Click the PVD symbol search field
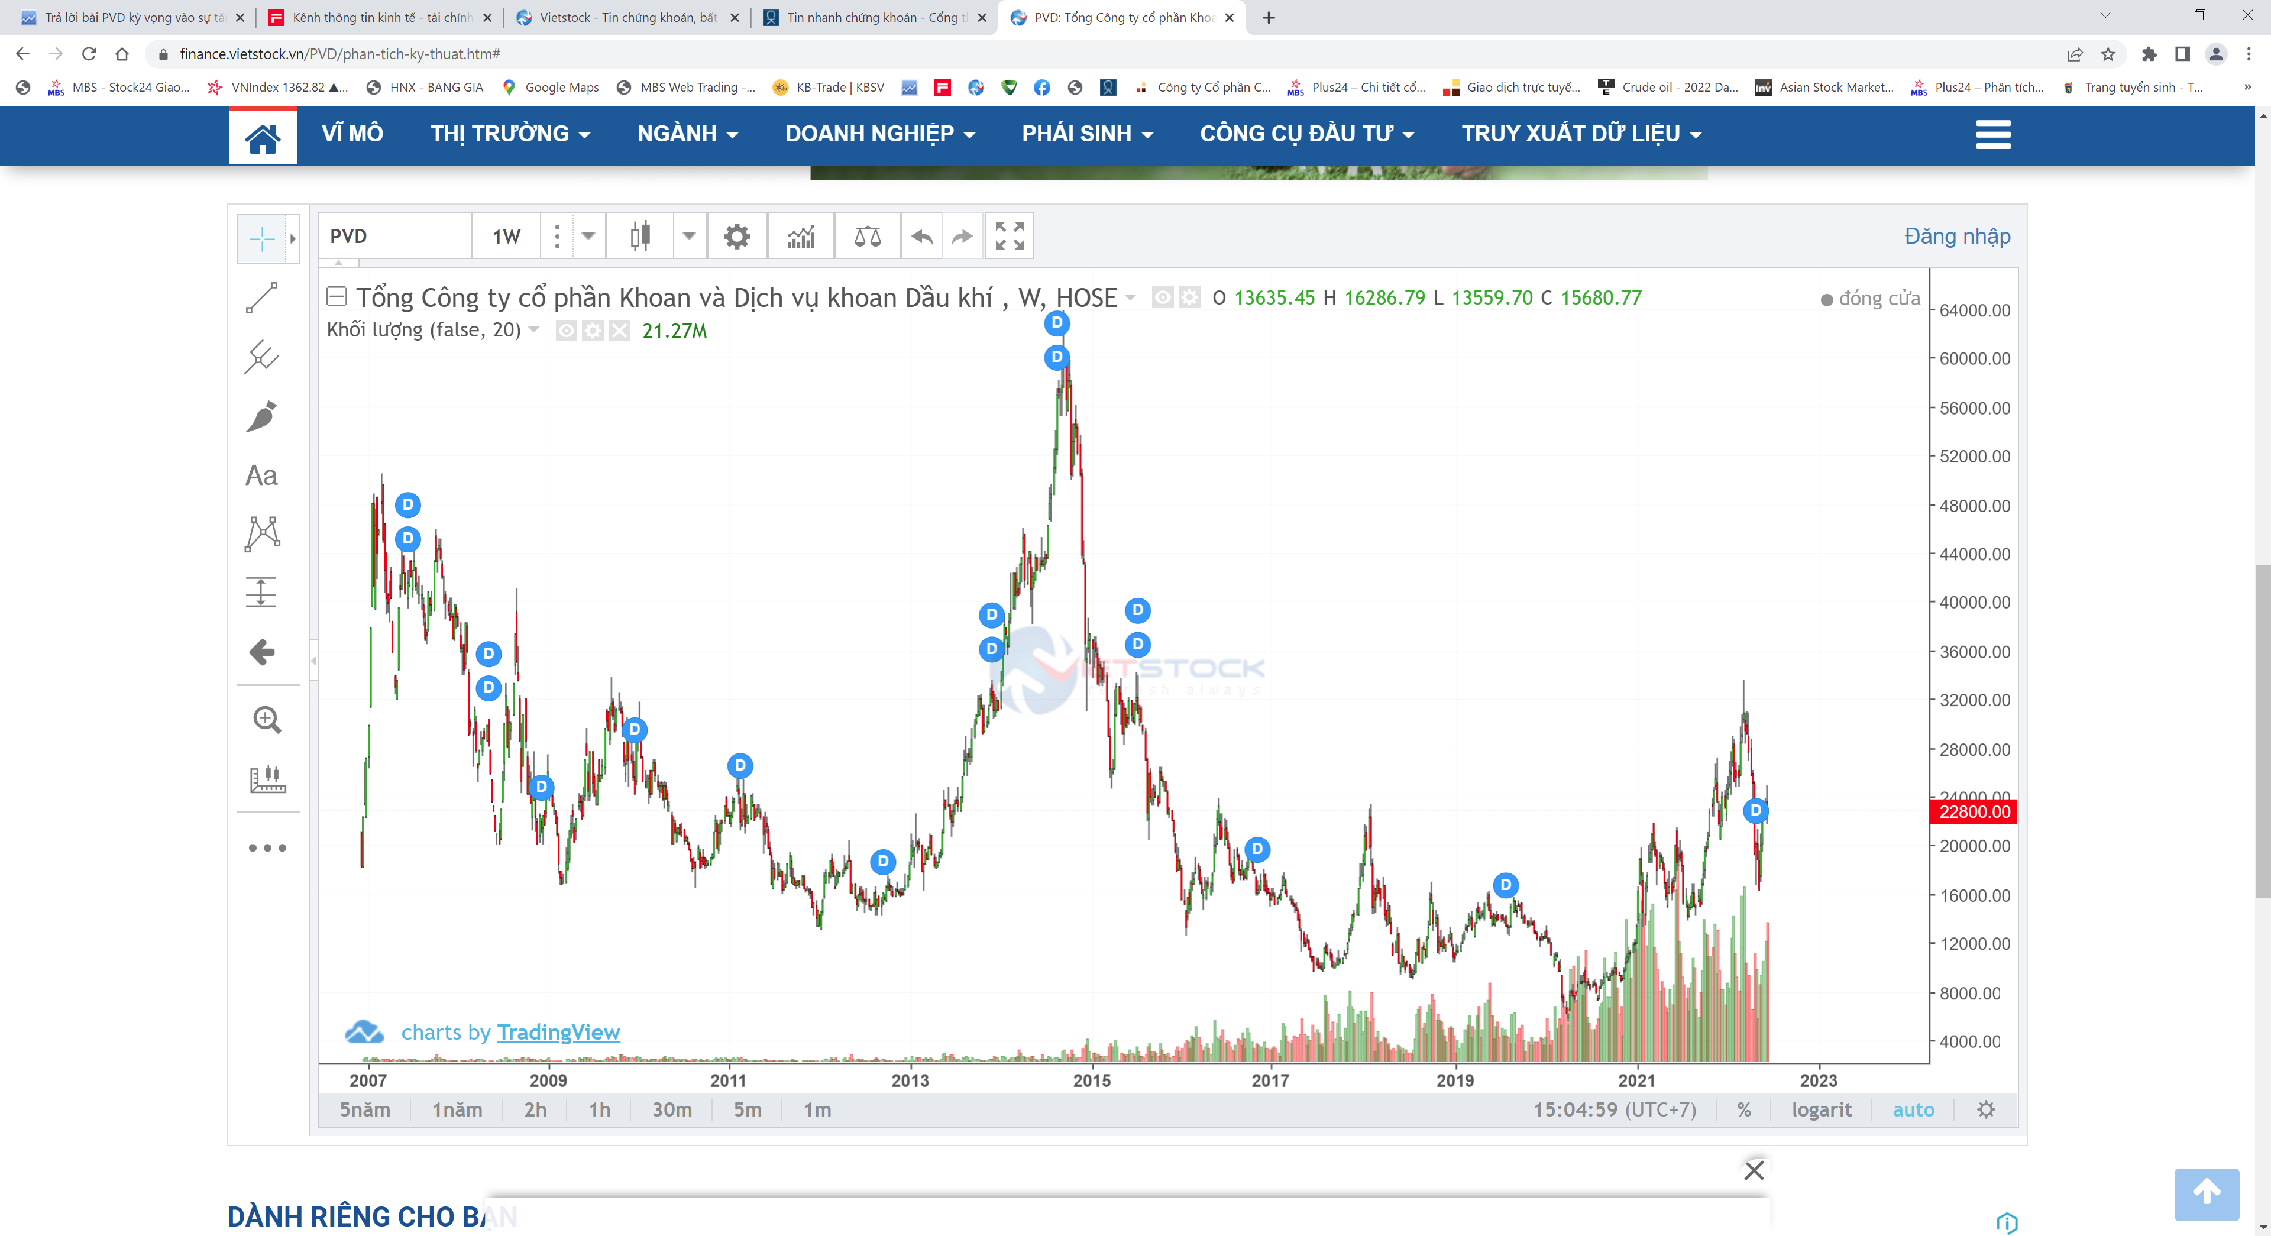This screenshot has width=2271, height=1236. [x=395, y=237]
